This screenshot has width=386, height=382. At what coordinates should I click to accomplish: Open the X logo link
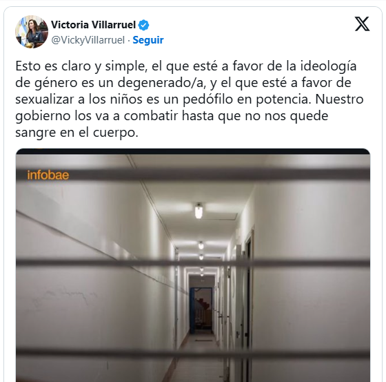coord(362,24)
